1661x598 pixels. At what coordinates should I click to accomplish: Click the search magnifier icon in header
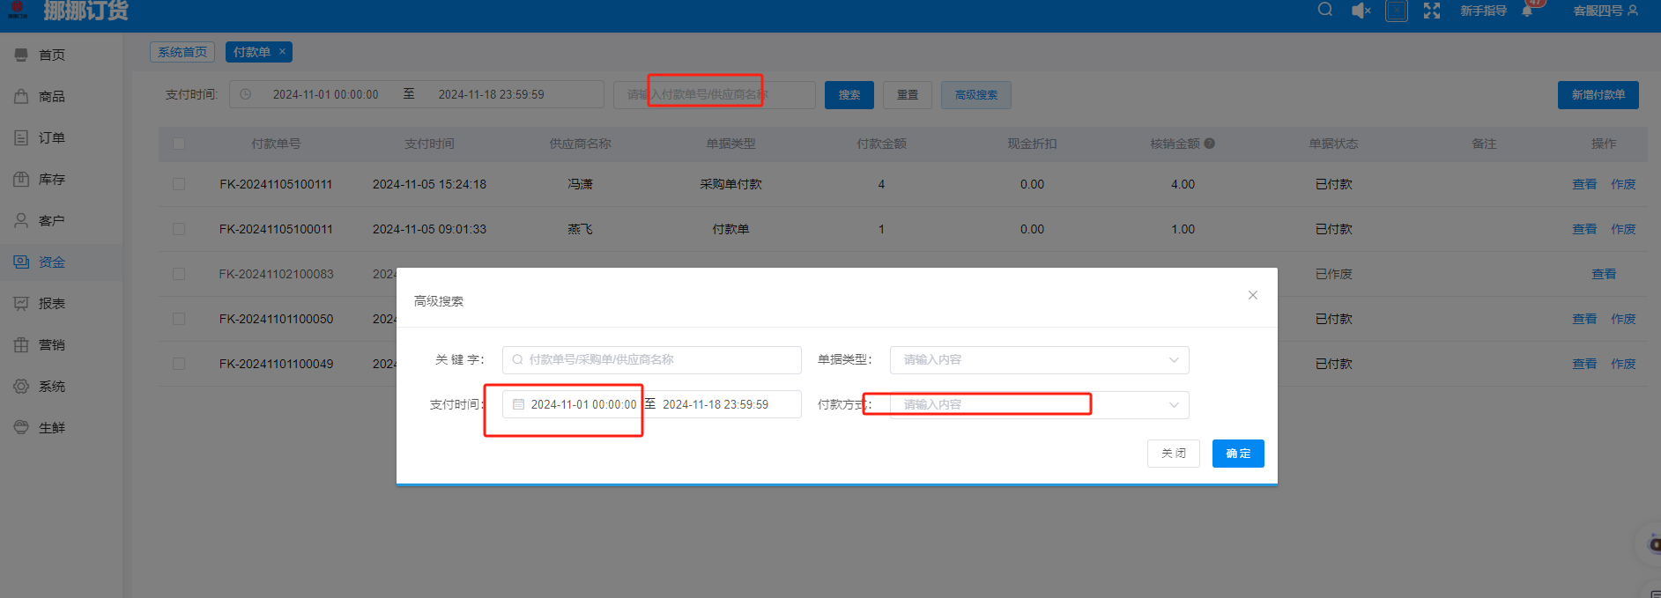(x=1324, y=10)
